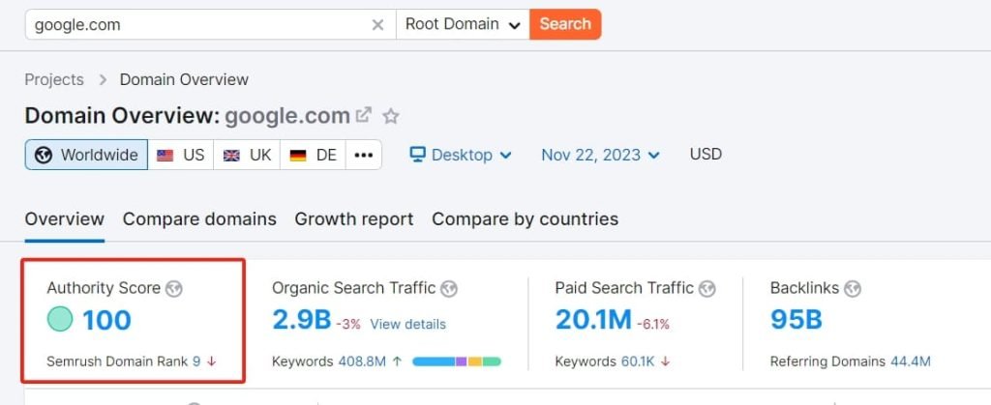Image resolution: width=991 pixels, height=405 pixels.
Task: Open the Nov 22, 2023 date picker
Action: click(x=600, y=156)
